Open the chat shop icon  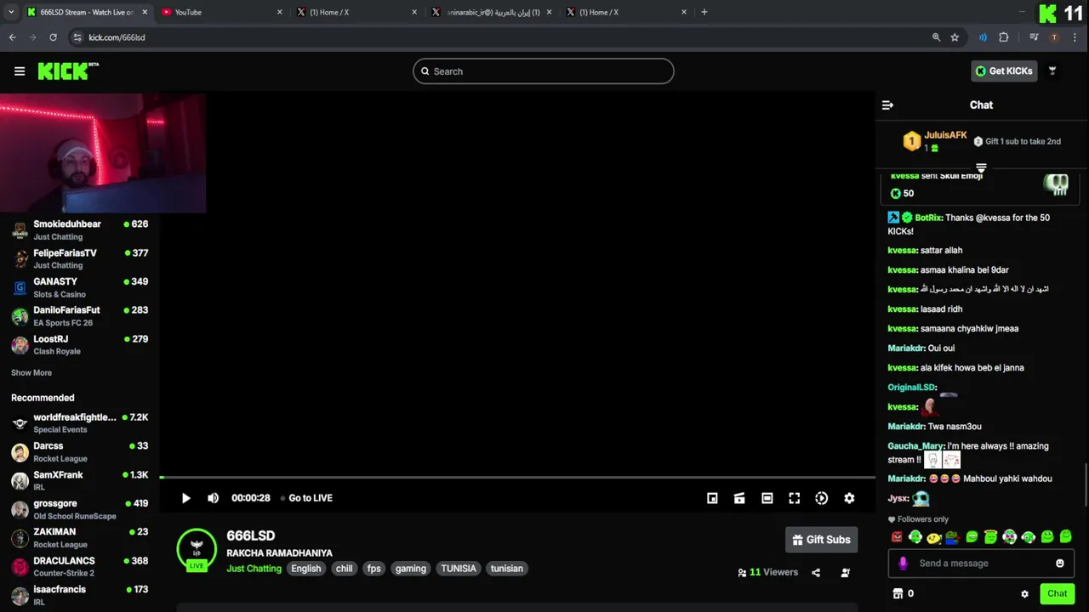click(x=897, y=593)
